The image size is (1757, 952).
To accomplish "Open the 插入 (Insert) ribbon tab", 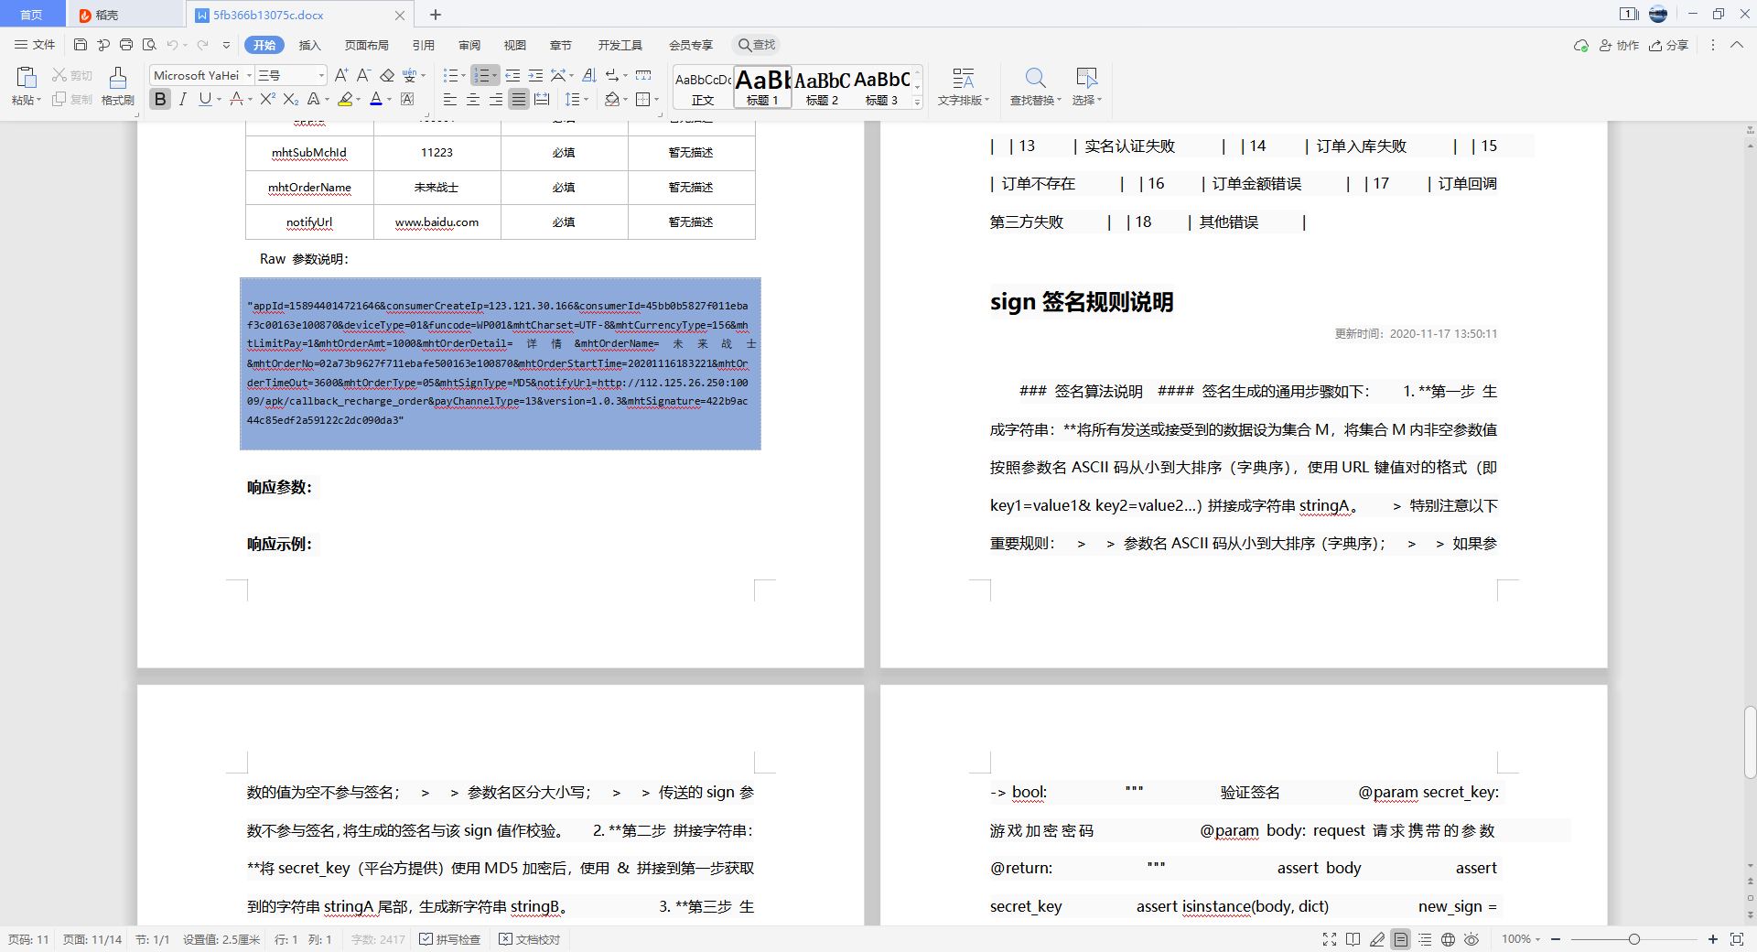I will click(310, 45).
